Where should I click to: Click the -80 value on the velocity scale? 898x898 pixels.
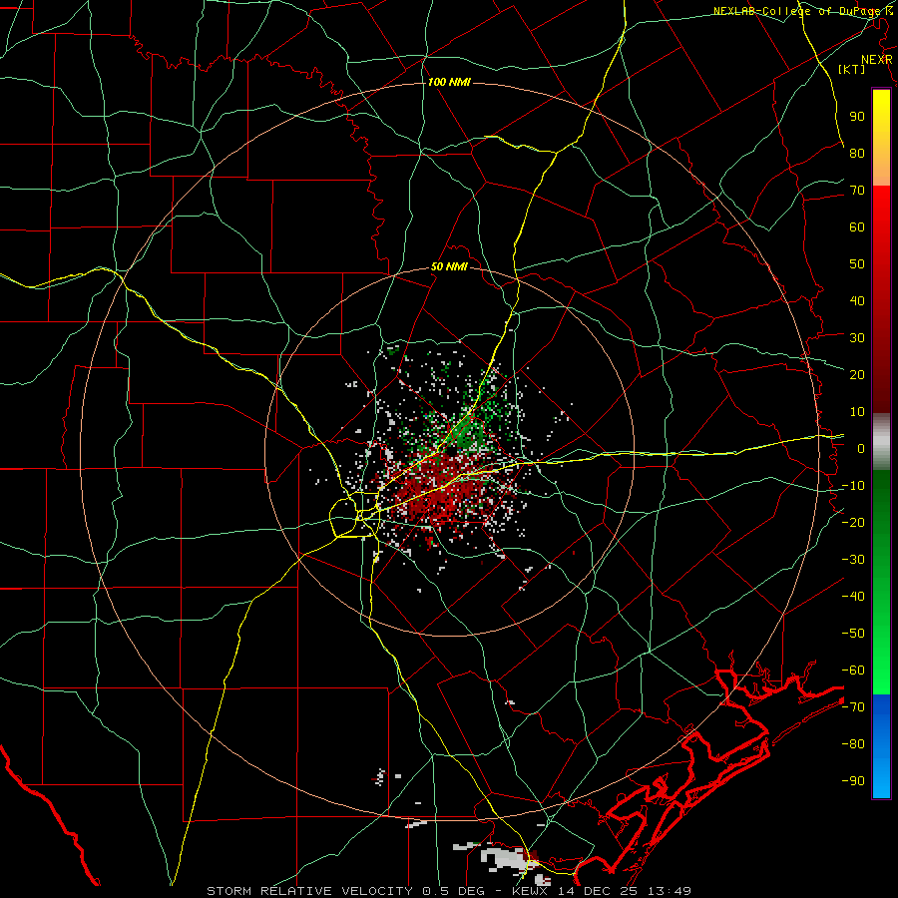853,744
